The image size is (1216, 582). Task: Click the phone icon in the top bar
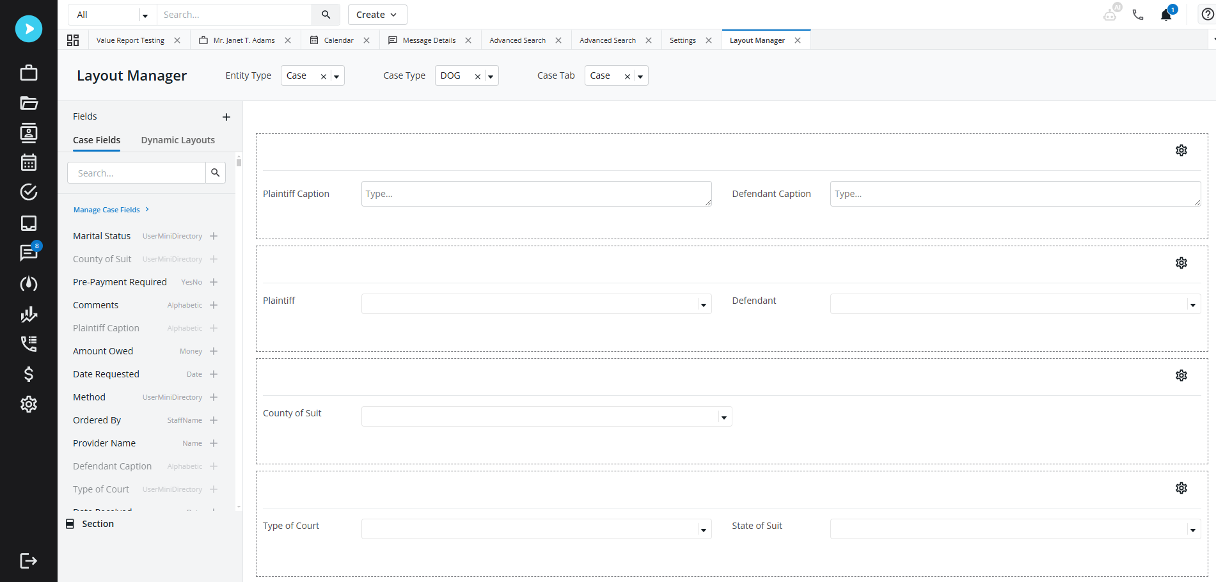click(x=1138, y=15)
